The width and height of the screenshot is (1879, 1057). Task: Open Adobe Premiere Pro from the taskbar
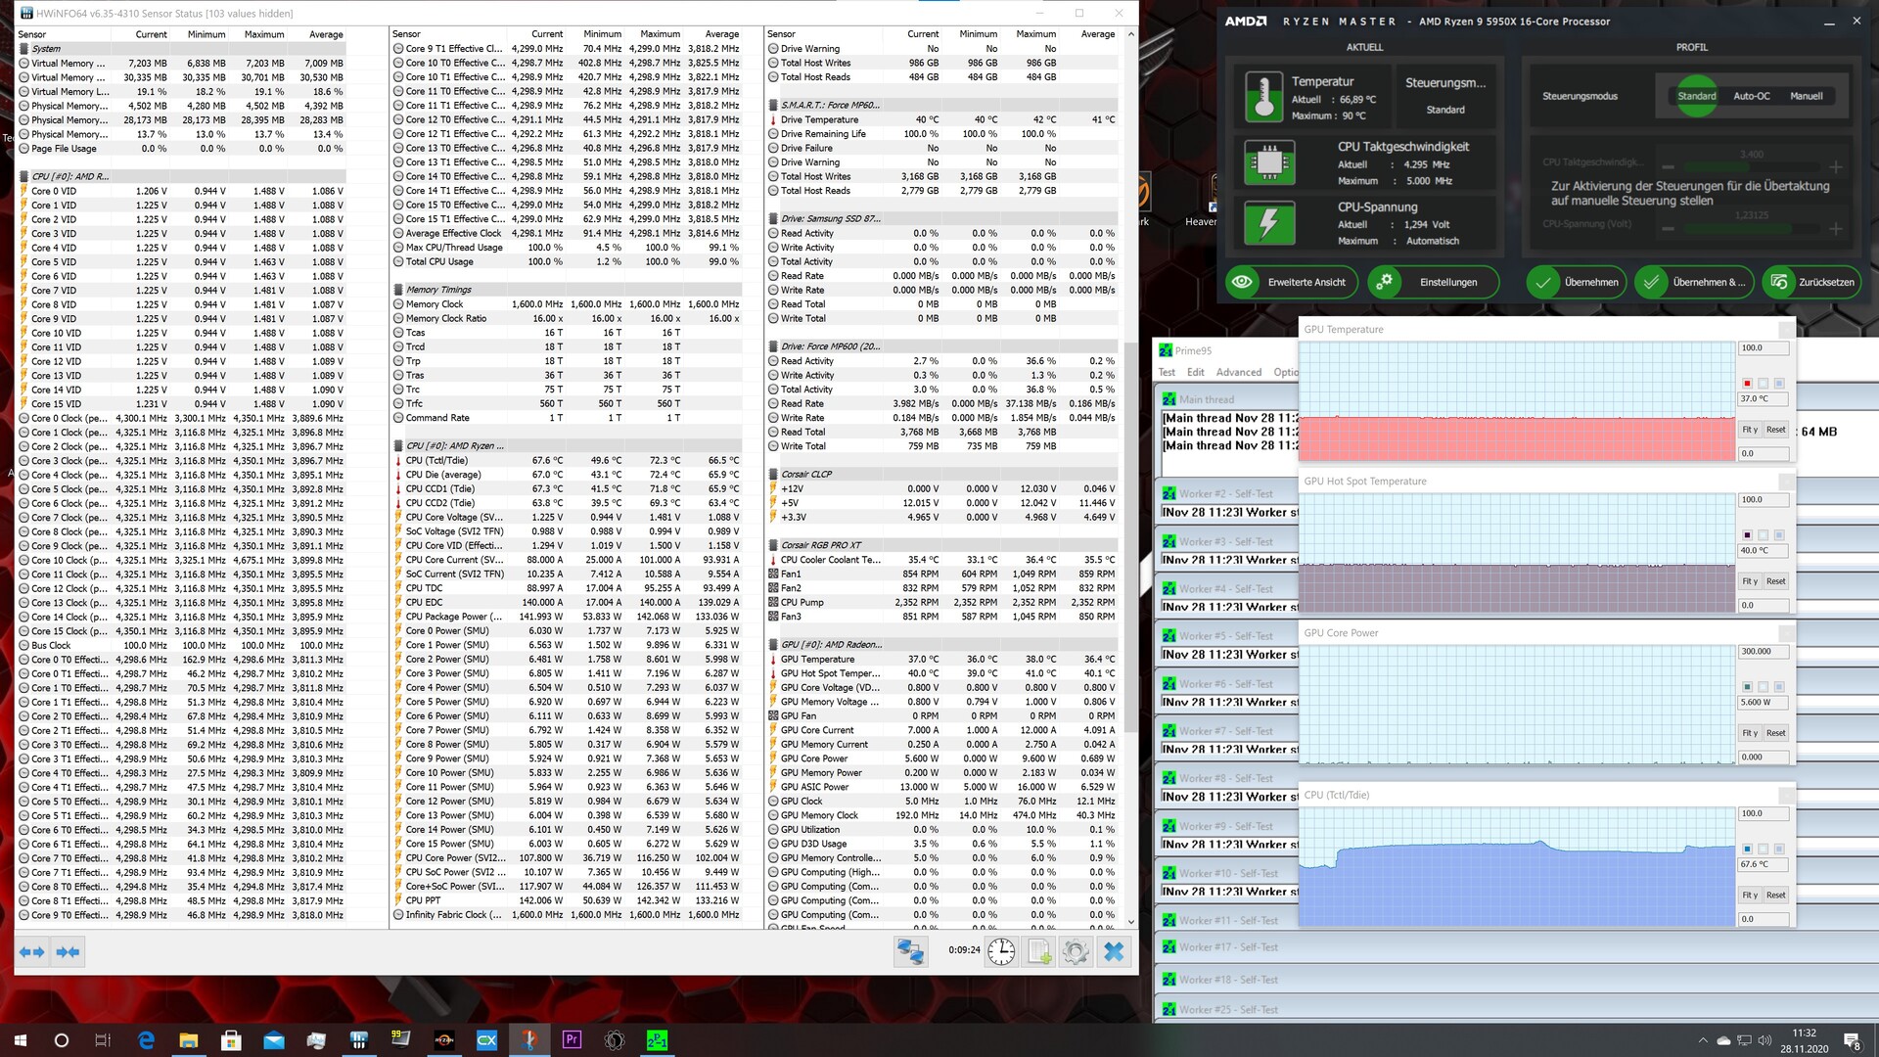[x=572, y=1040]
